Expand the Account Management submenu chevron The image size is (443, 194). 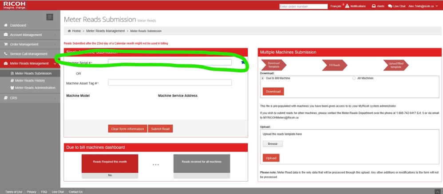pyautogui.click(x=55, y=35)
